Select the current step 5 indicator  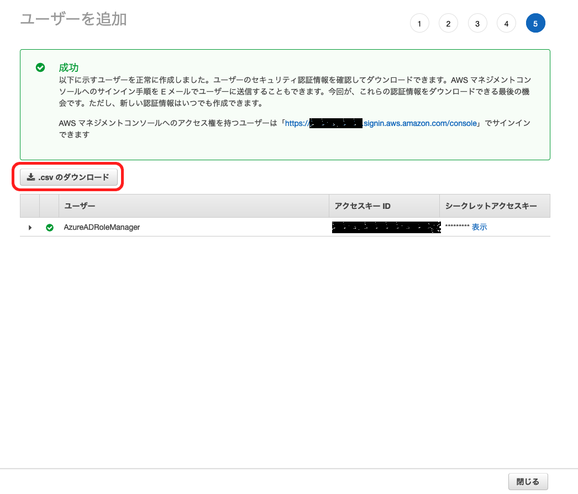tap(535, 23)
